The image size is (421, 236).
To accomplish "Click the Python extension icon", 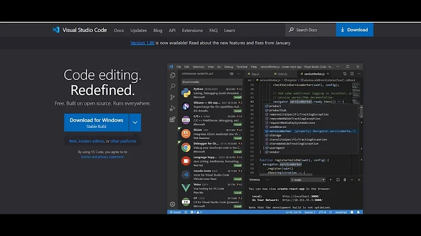I will [x=186, y=93].
